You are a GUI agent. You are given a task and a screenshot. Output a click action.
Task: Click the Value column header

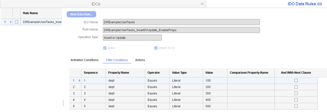pyautogui.click(x=215, y=73)
